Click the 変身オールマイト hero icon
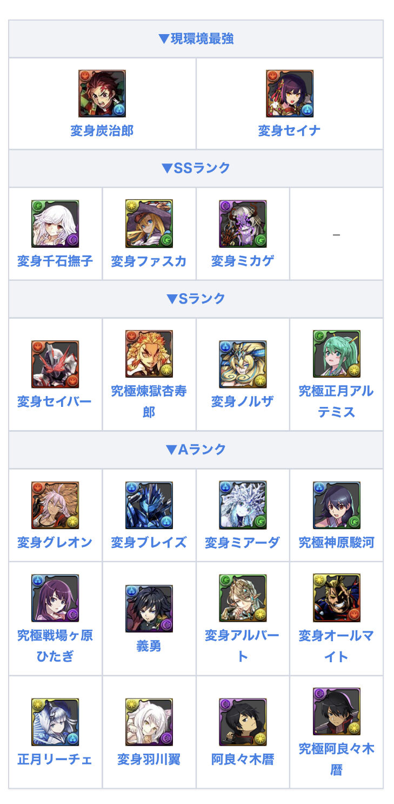 click(337, 598)
